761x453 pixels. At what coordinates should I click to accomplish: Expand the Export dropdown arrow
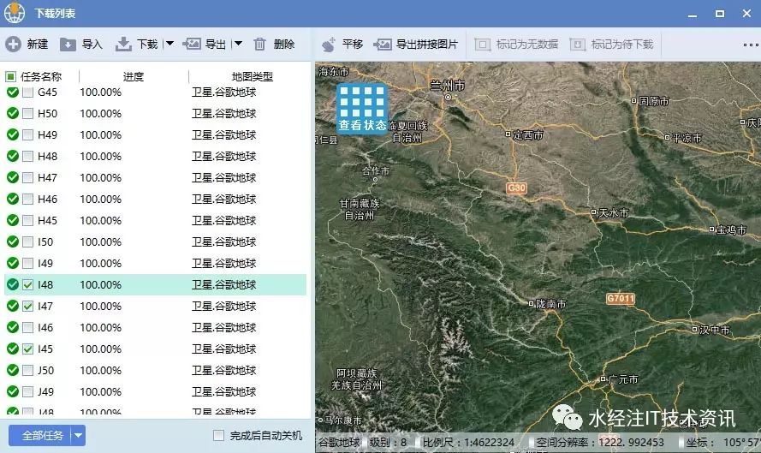238,44
